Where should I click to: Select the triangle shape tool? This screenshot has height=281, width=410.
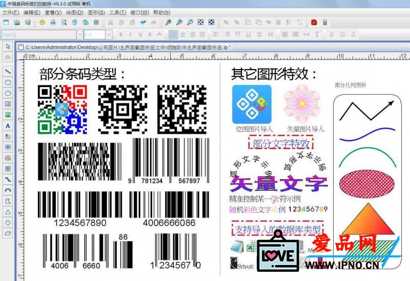coord(8,212)
